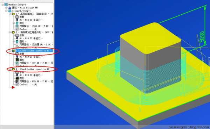Click the parameters icon under Check holder operation #2

17,72
